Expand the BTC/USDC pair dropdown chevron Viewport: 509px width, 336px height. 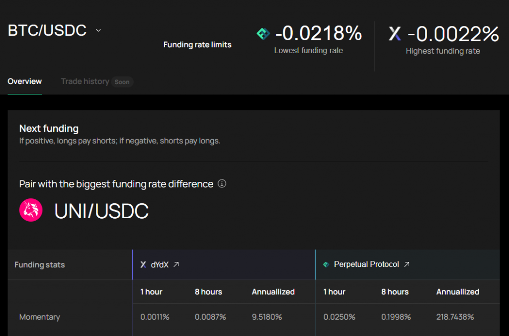[98, 31]
